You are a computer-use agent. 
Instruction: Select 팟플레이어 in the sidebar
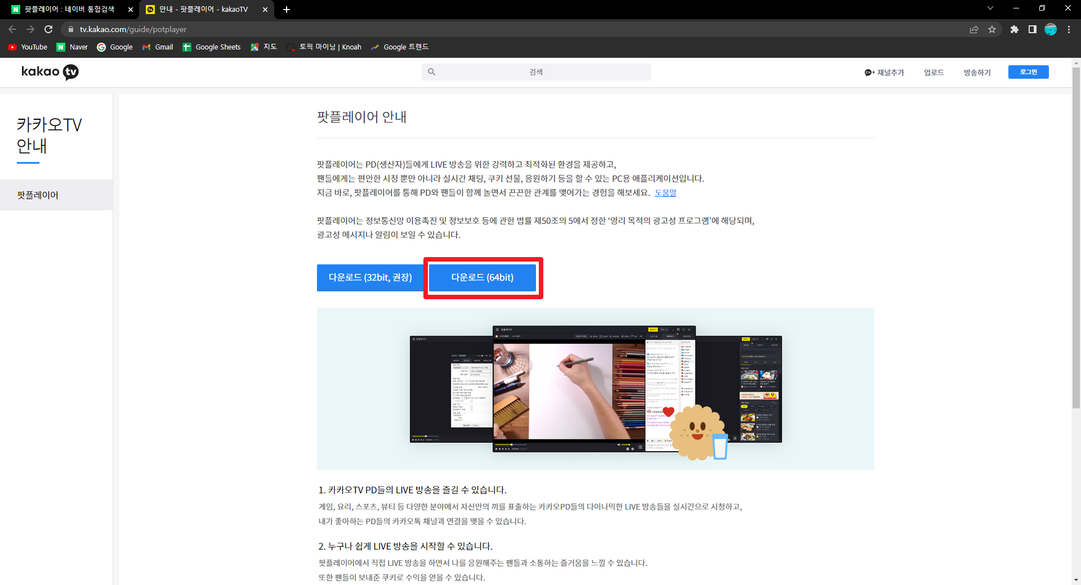click(56, 195)
